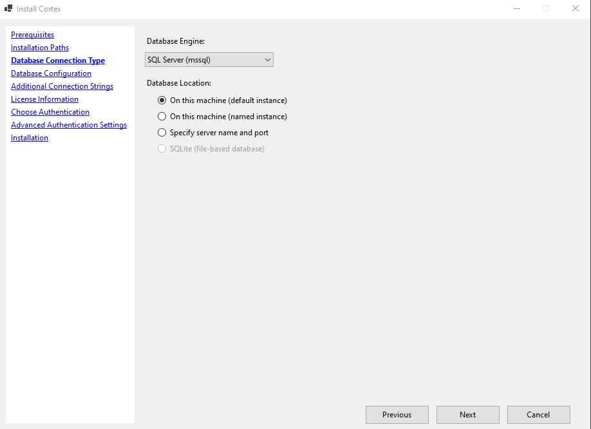
Task: Jump to the Installation step
Action: (x=29, y=137)
